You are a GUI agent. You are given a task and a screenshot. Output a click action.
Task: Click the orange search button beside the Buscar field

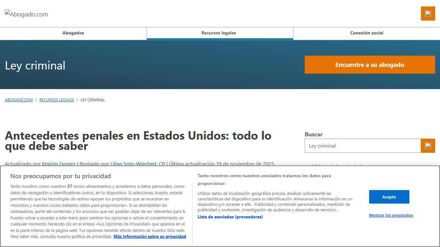(428, 145)
